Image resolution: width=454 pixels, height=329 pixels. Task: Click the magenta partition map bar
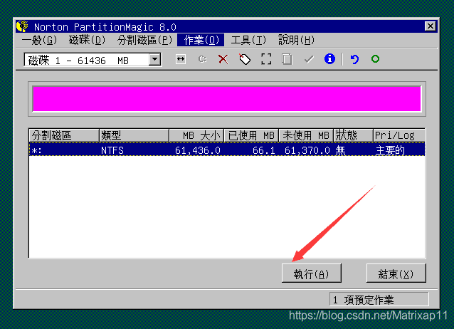(227, 99)
